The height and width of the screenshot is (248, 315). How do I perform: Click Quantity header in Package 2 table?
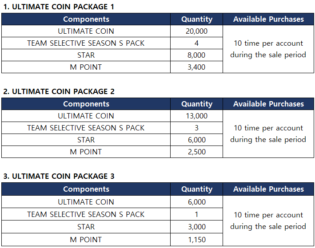196,104
